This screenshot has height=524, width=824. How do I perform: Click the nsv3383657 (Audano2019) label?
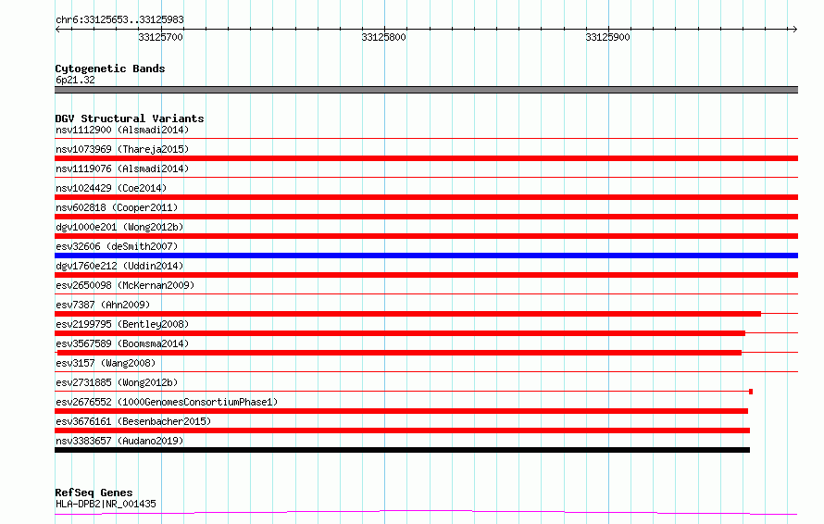pos(119,441)
